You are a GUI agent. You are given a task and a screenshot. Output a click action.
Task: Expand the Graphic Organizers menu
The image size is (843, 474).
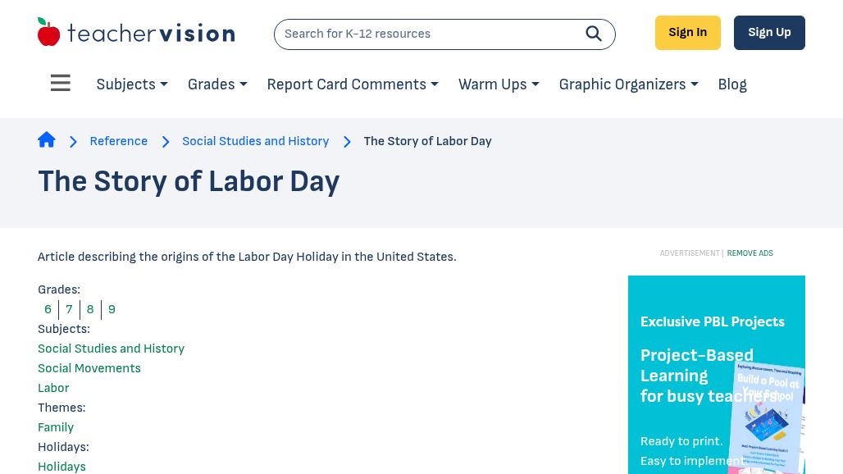tap(628, 84)
